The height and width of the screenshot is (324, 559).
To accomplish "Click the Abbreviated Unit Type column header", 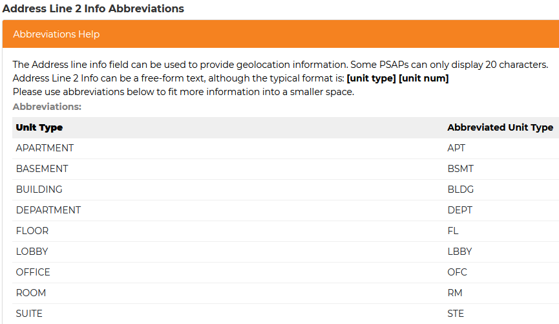I will pyautogui.click(x=500, y=127).
